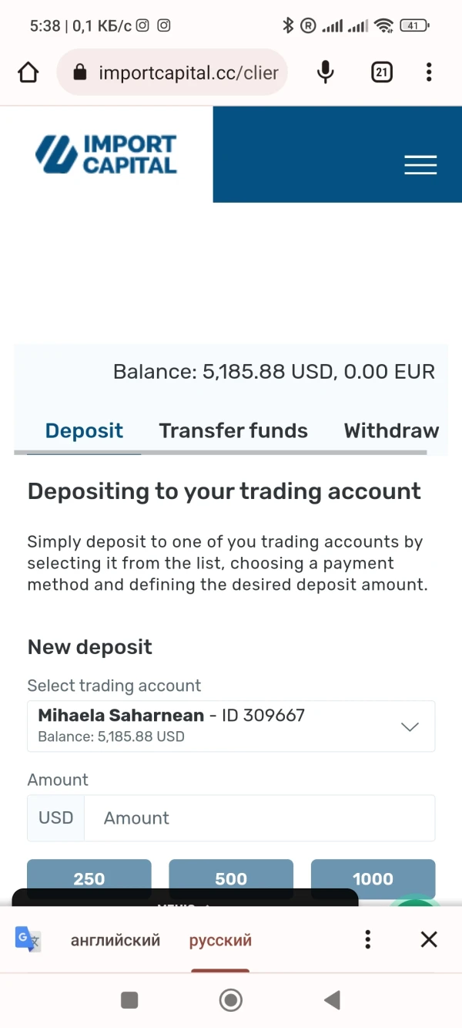Open the tab switcher showing 21 tabs
This screenshot has width=462, height=1028.
pyautogui.click(x=382, y=73)
